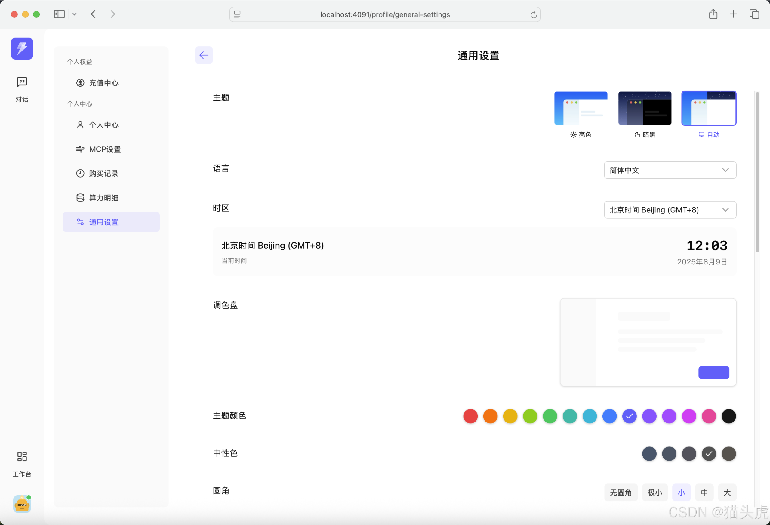Open 购买记录 purchase history
Screen dimensions: 770x525
click(x=103, y=173)
